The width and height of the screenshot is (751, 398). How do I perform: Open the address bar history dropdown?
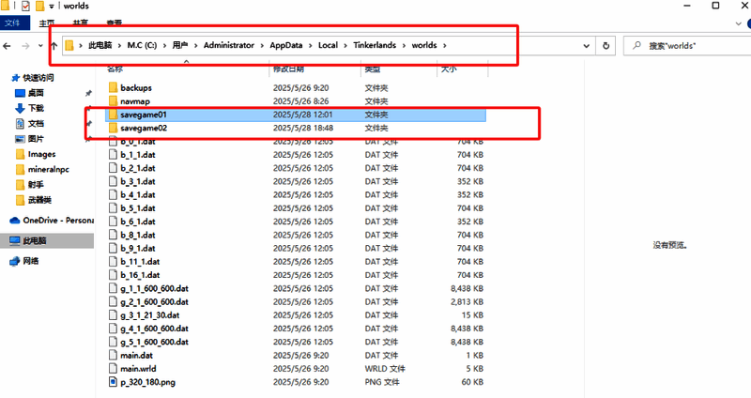[x=588, y=45]
